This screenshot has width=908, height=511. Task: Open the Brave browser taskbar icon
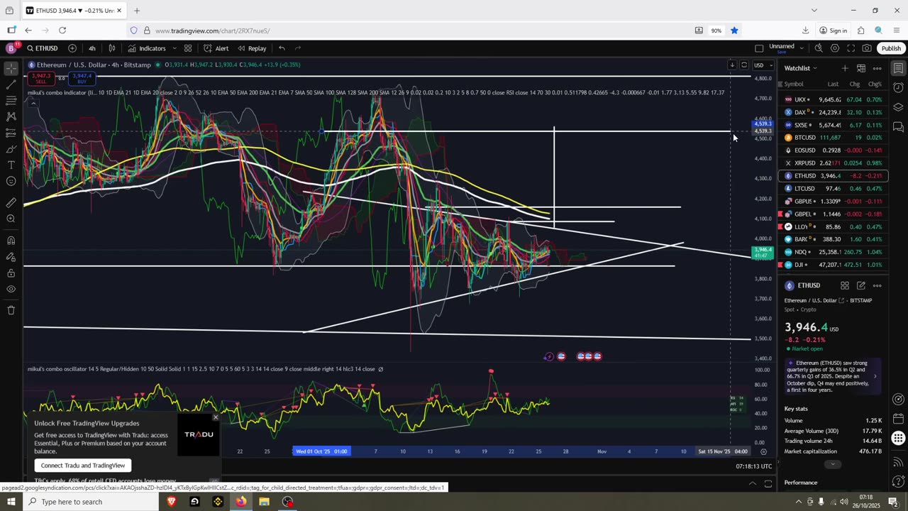171,502
